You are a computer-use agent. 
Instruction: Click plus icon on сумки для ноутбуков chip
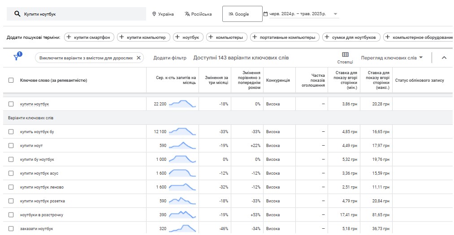point(327,37)
